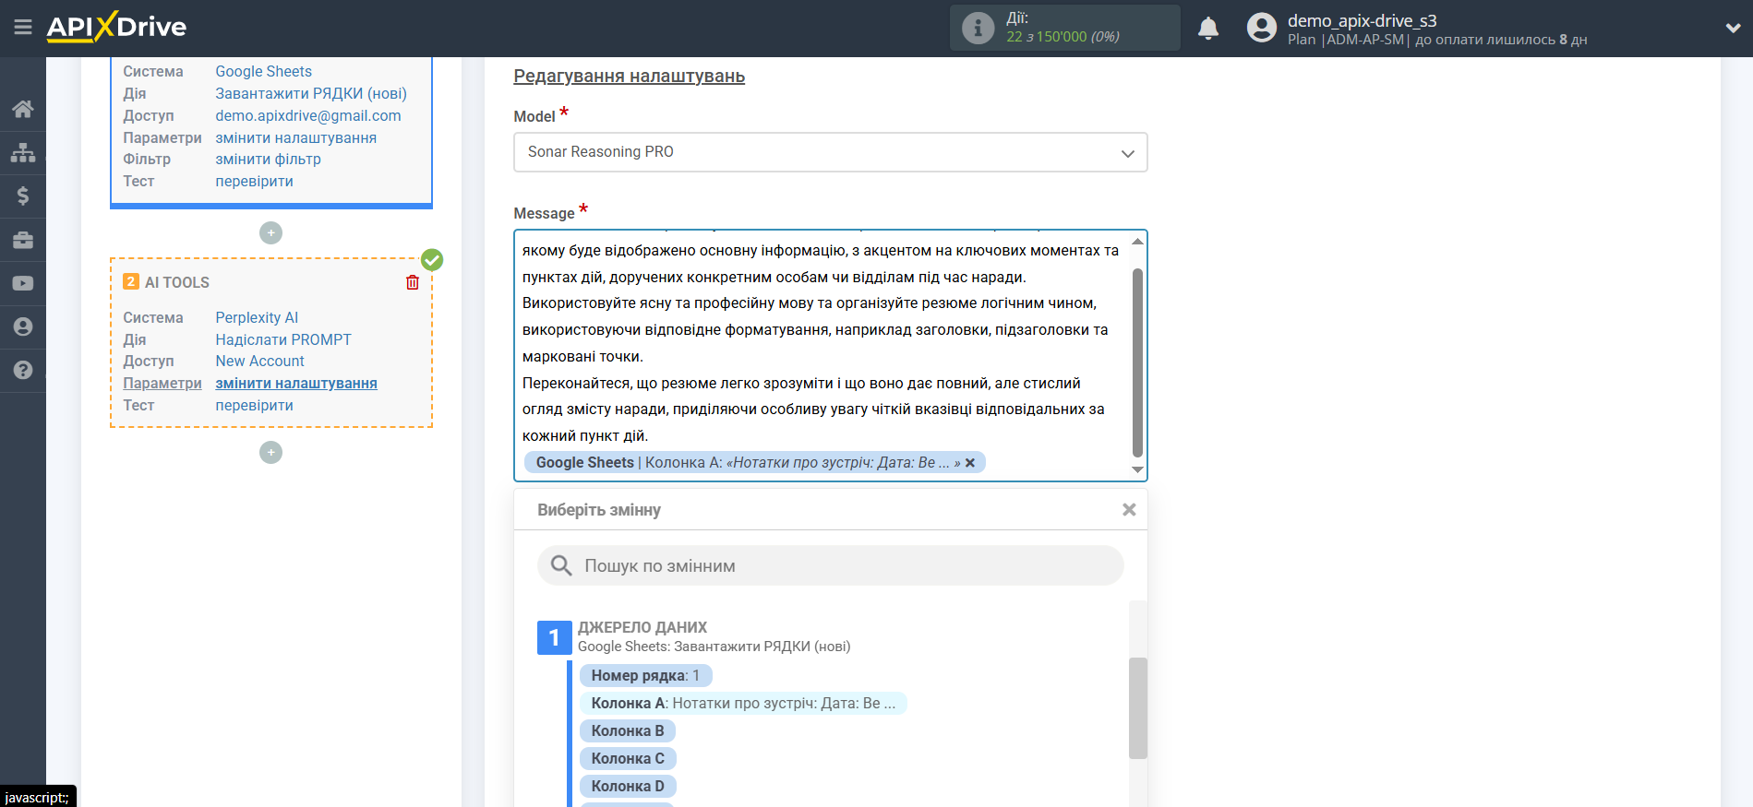Add step with the plus button below AI TOOLS
Screen dimensions: 1753x807
(270, 452)
